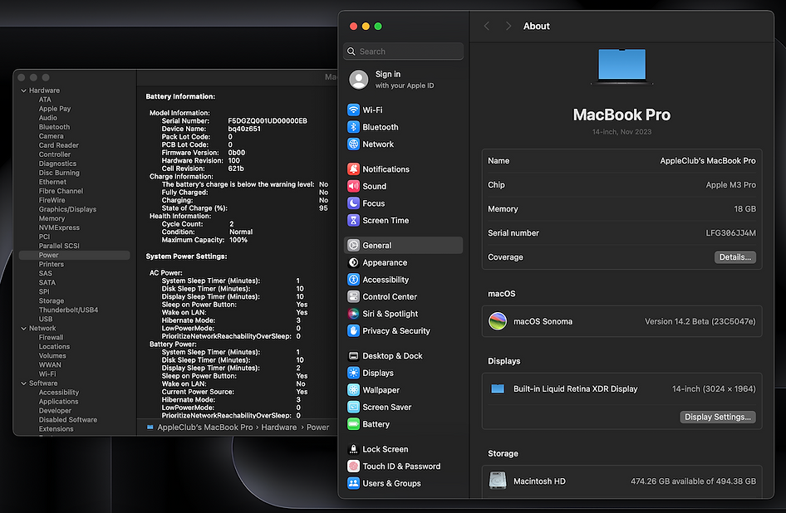Open the Accessibility settings icon
786x513 pixels.
[x=353, y=279]
